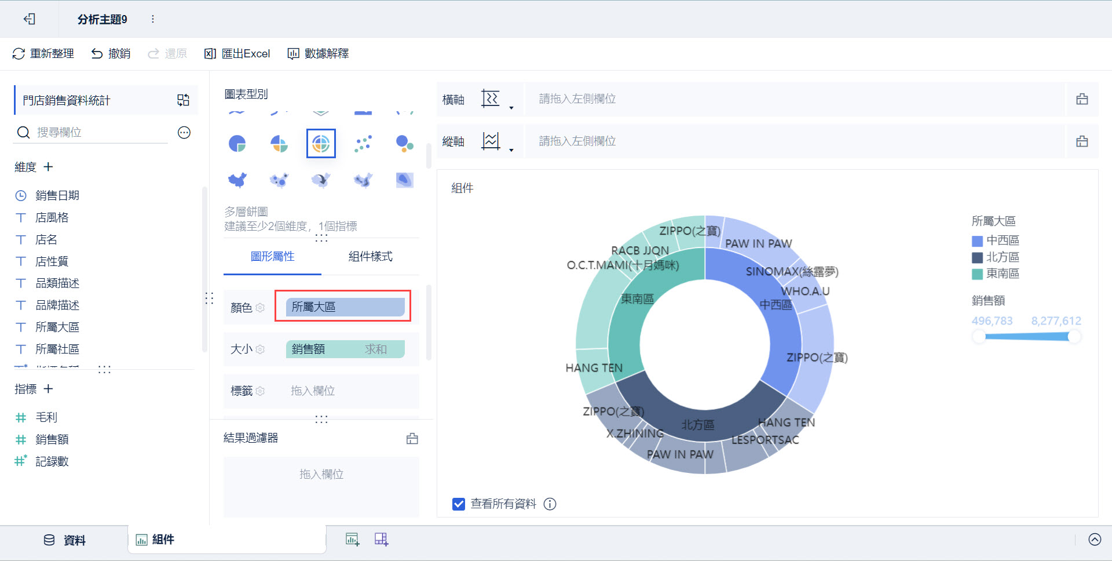Select the 毛利 indicator field
The height and width of the screenshot is (561, 1112).
[46, 417]
